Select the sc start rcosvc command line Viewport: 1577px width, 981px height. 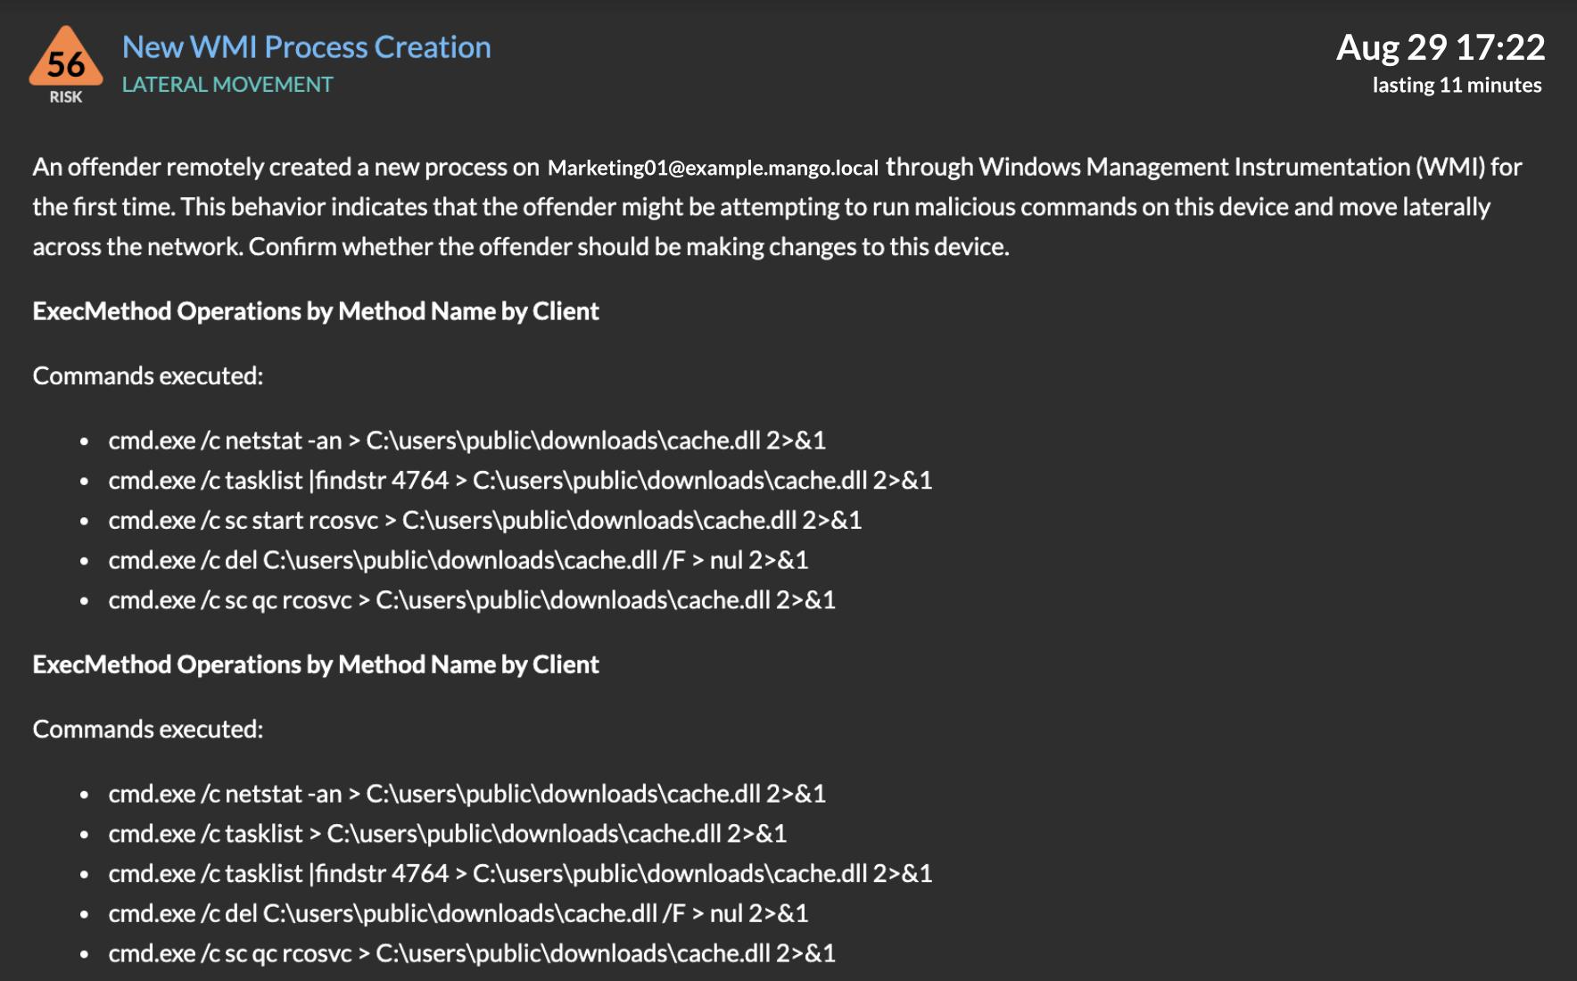[x=484, y=520]
